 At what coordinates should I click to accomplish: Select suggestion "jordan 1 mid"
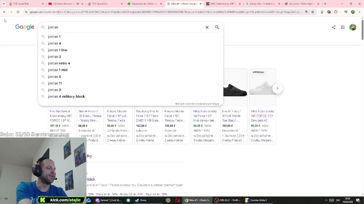(131, 70)
